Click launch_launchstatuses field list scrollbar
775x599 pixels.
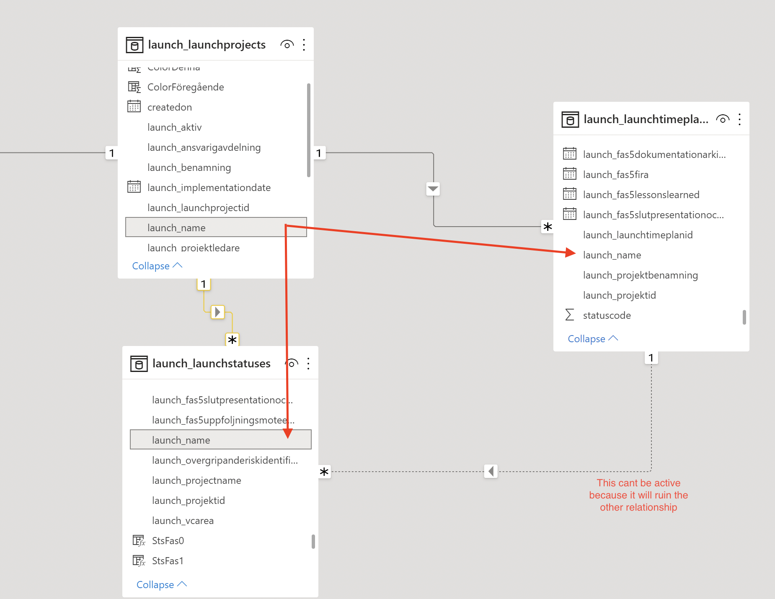pos(313,541)
